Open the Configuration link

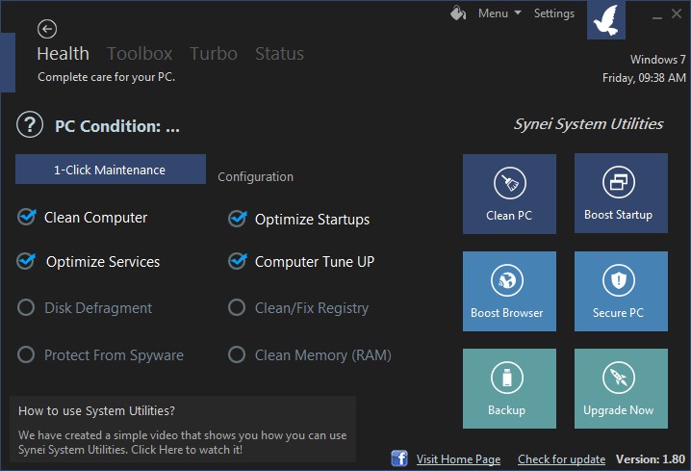point(255,177)
